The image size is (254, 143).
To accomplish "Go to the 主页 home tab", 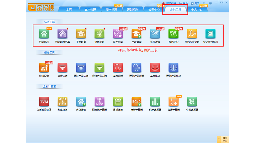I will [x=69, y=10].
